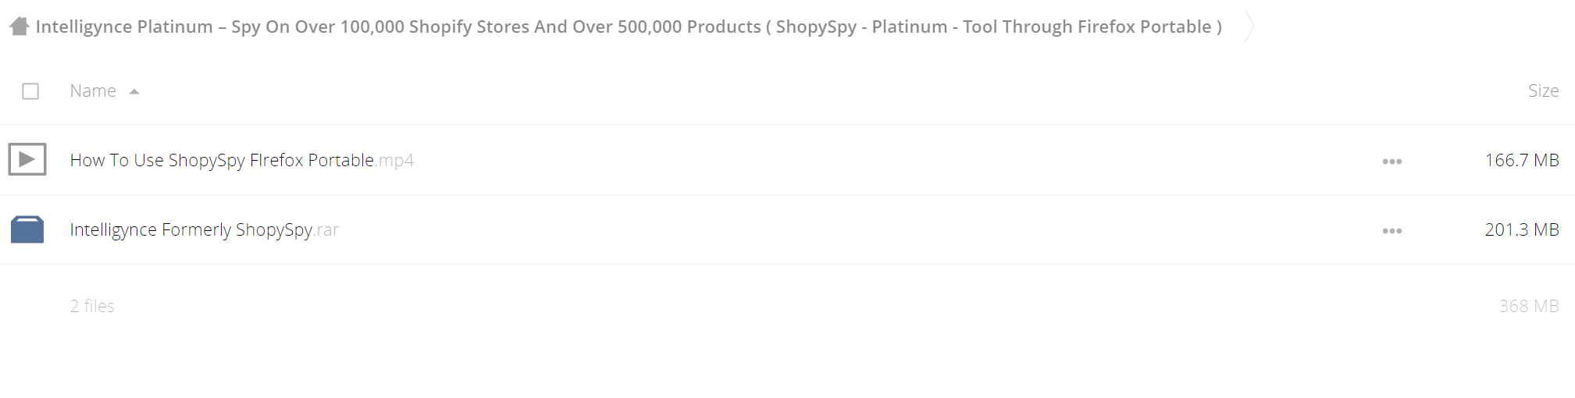The height and width of the screenshot is (398, 1575).
Task: Click the blue archive icon for the rar file
Action: (x=27, y=229)
